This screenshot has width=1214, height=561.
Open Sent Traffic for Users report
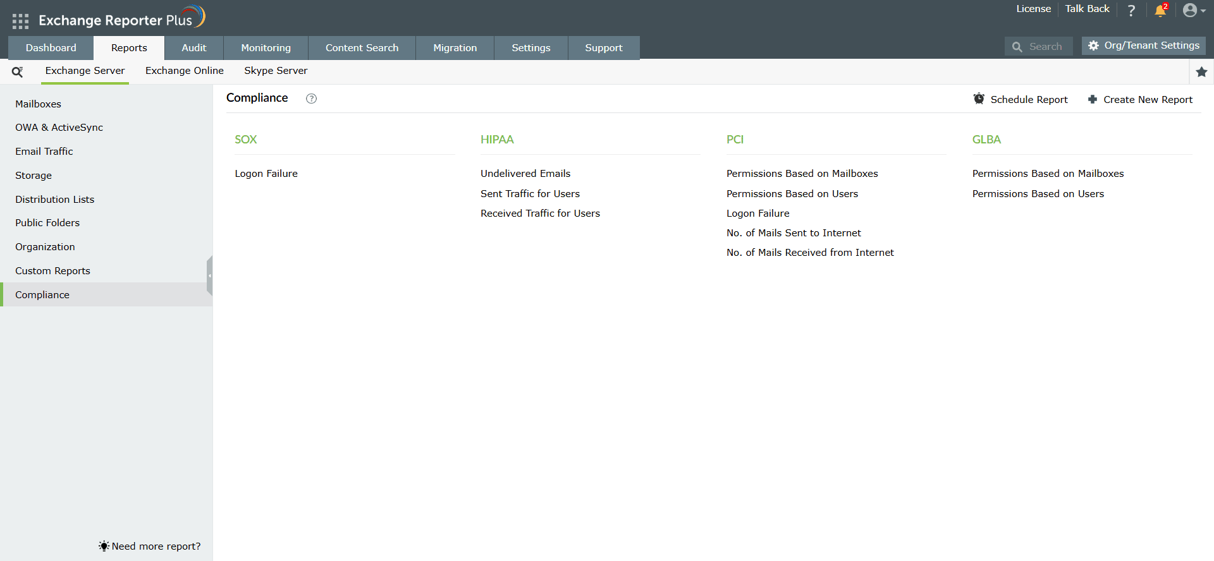pyautogui.click(x=530, y=194)
